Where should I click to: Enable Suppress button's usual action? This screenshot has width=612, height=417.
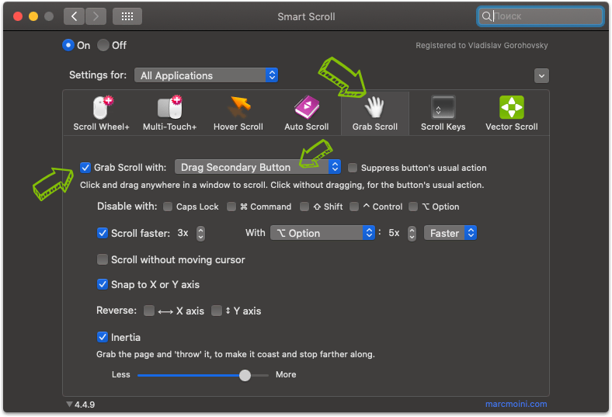click(353, 168)
